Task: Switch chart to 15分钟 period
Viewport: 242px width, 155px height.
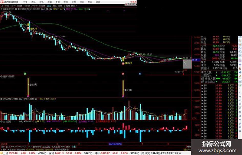Action: click(27, 6)
